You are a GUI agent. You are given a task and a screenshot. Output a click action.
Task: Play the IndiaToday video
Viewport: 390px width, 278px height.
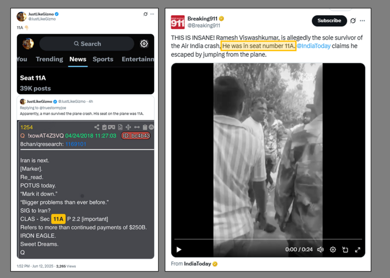179,249
